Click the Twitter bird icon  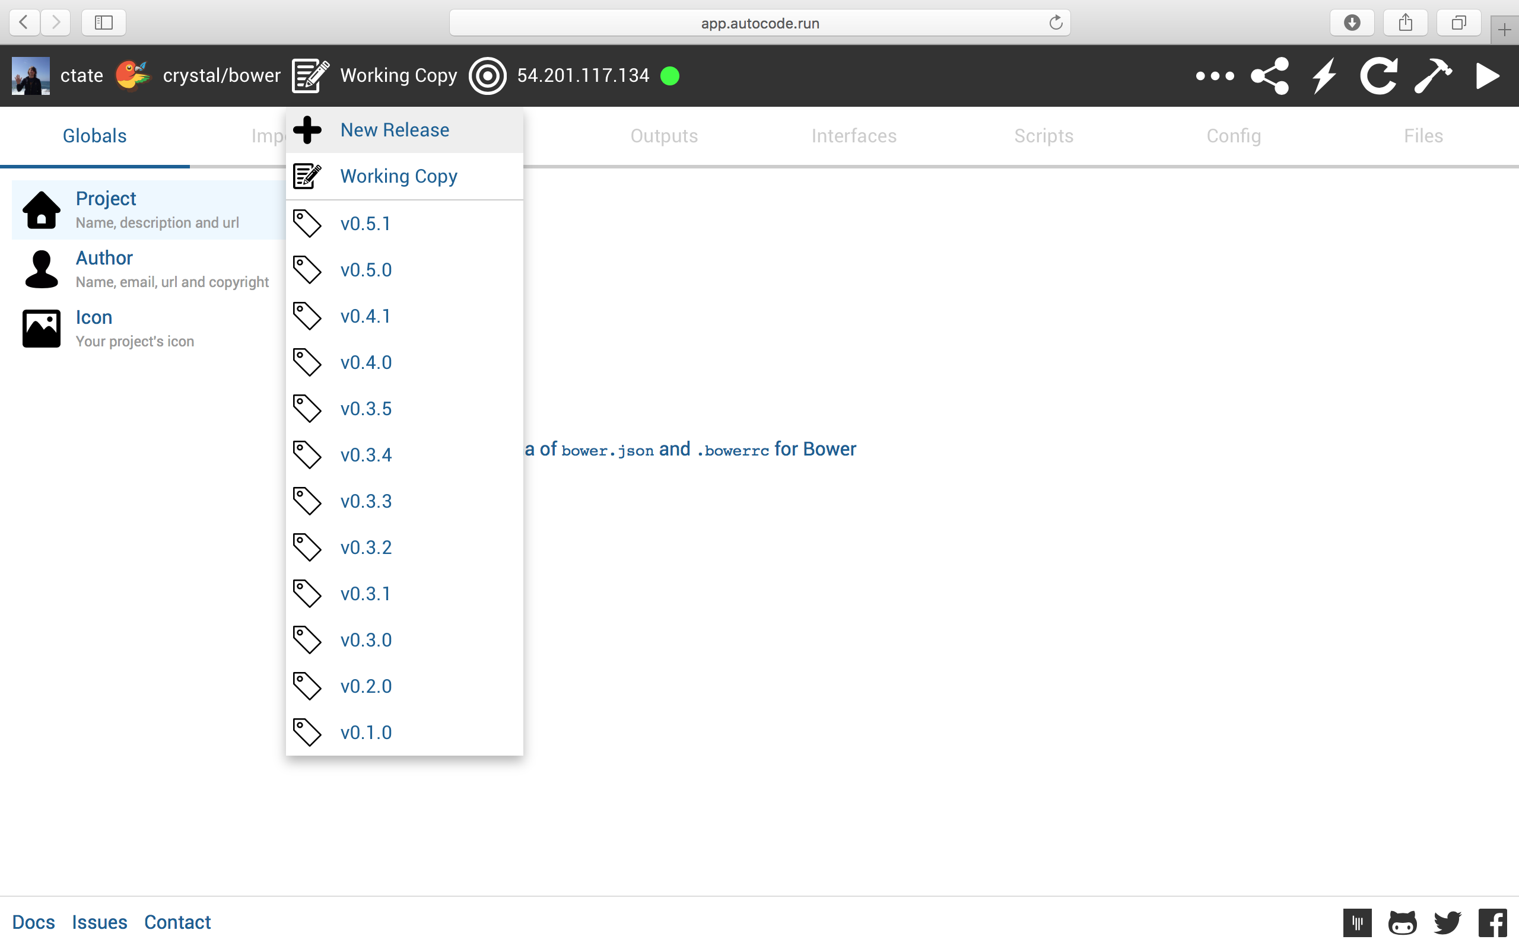click(x=1447, y=922)
